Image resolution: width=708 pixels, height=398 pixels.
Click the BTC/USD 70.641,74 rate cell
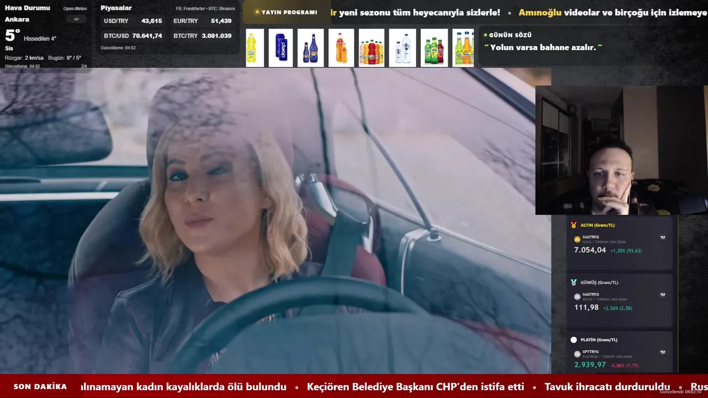coord(133,36)
